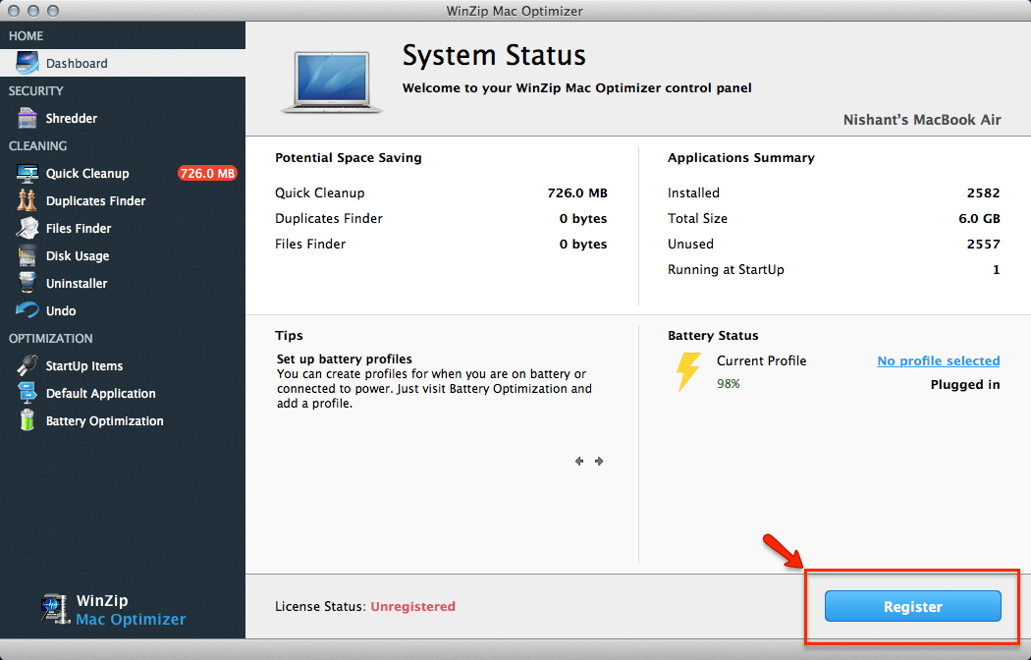Open the "No profile selected" link
1031x660 pixels.
(938, 360)
